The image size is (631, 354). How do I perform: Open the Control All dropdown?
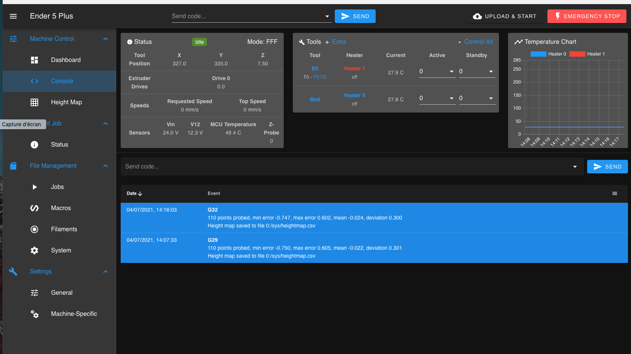tap(475, 42)
